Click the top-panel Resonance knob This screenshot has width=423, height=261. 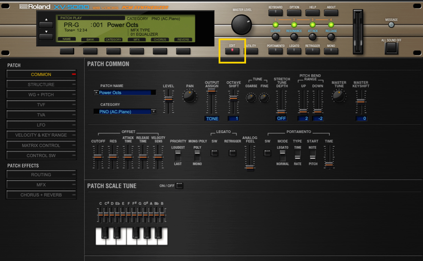pyautogui.click(x=294, y=37)
